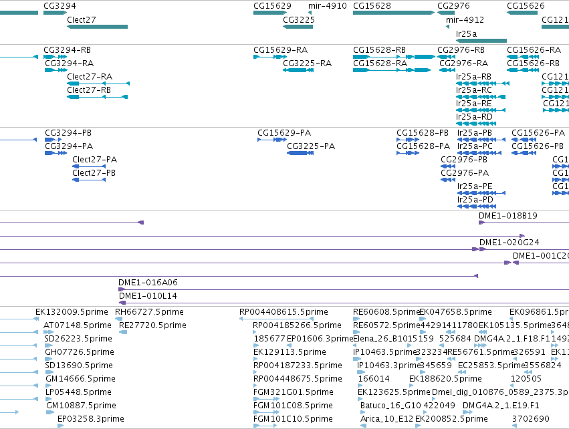The image size is (569, 429).
Task: Click EST RE27720.5prime
Action: click(x=152, y=325)
